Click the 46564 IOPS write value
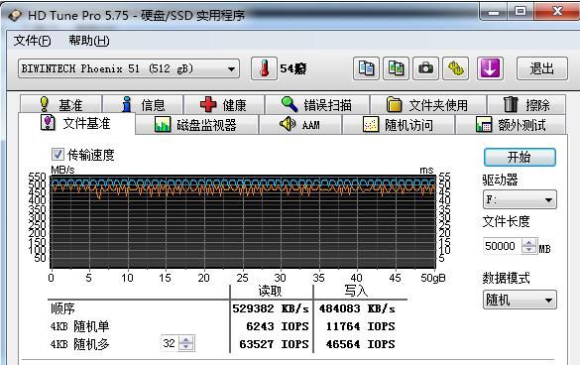Screen dimensions: 580x365 [x=361, y=344]
